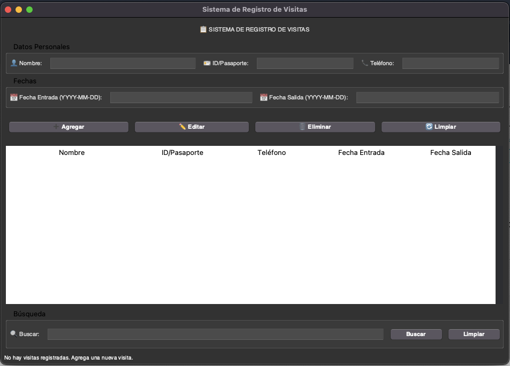Click the Eliminar button
The width and height of the screenshot is (510, 366).
pyautogui.click(x=315, y=127)
